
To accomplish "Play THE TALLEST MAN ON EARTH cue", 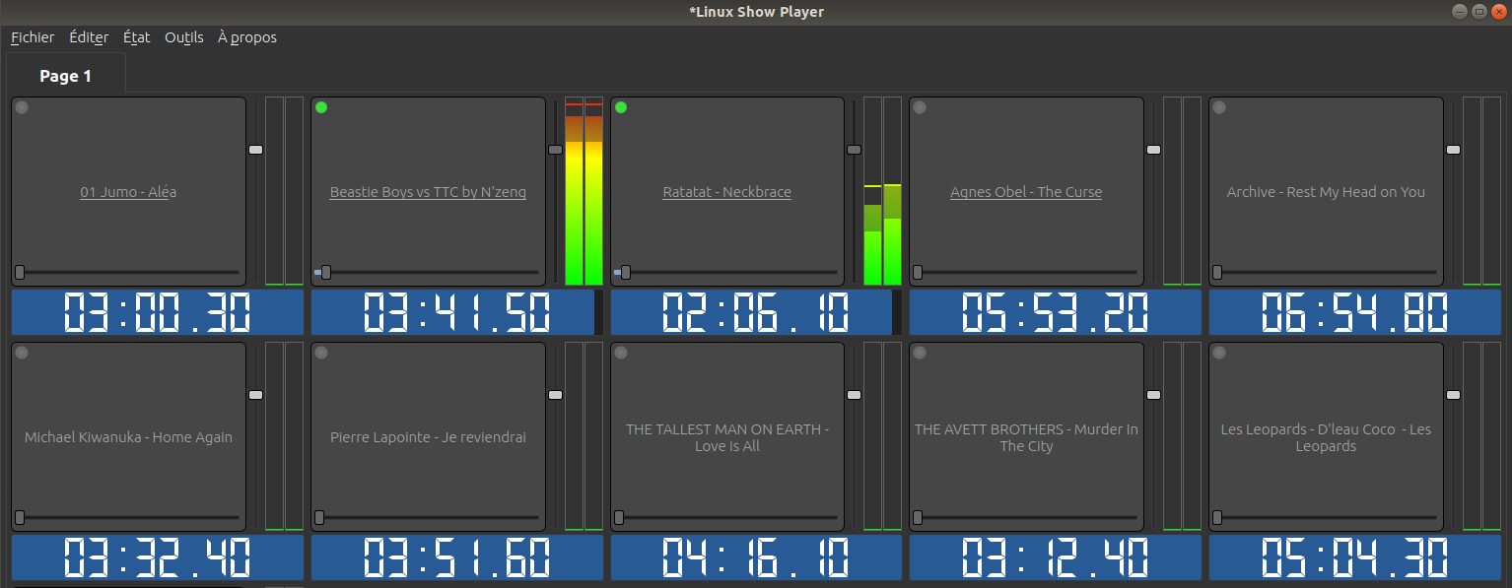I will pyautogui.click(x=727, y=437).
